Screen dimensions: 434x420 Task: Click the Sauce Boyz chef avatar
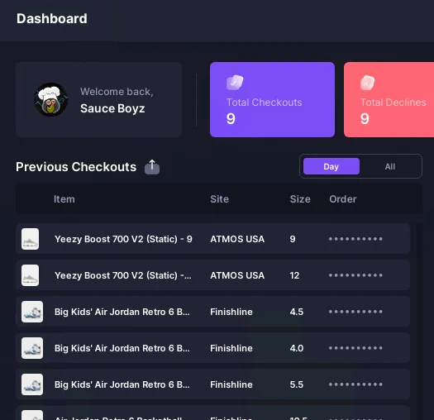[x=51, y=100]
